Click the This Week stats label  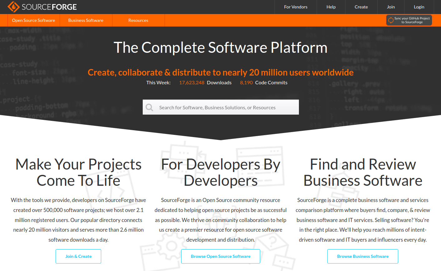coord(158,82)
